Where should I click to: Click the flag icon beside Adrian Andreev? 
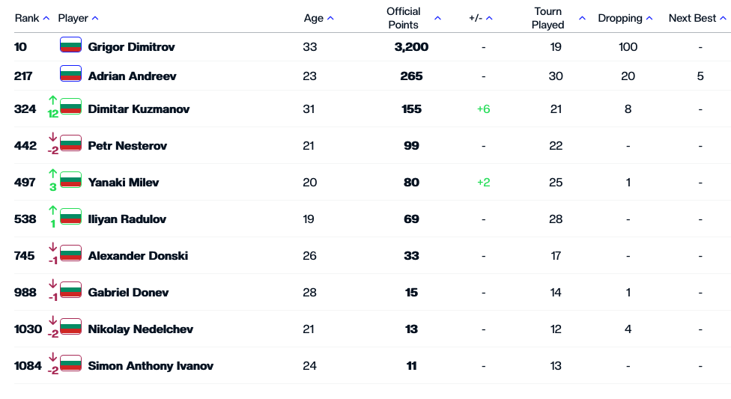(x=70, y=74)
